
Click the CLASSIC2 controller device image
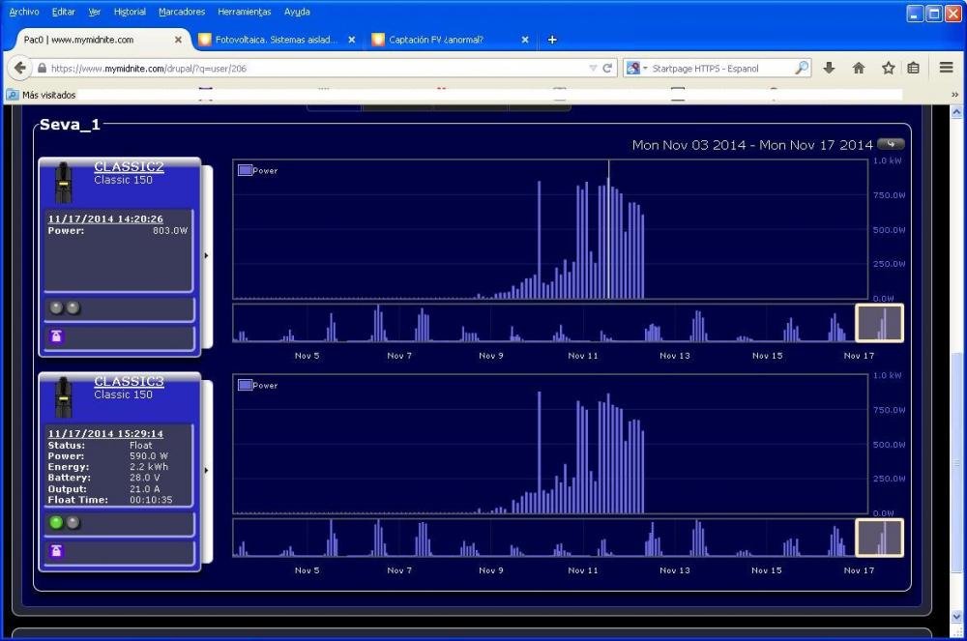coord(64,183)
